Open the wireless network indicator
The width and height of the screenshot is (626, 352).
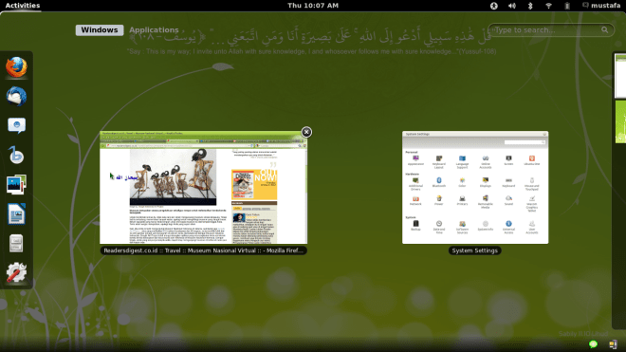click(548, 6)
